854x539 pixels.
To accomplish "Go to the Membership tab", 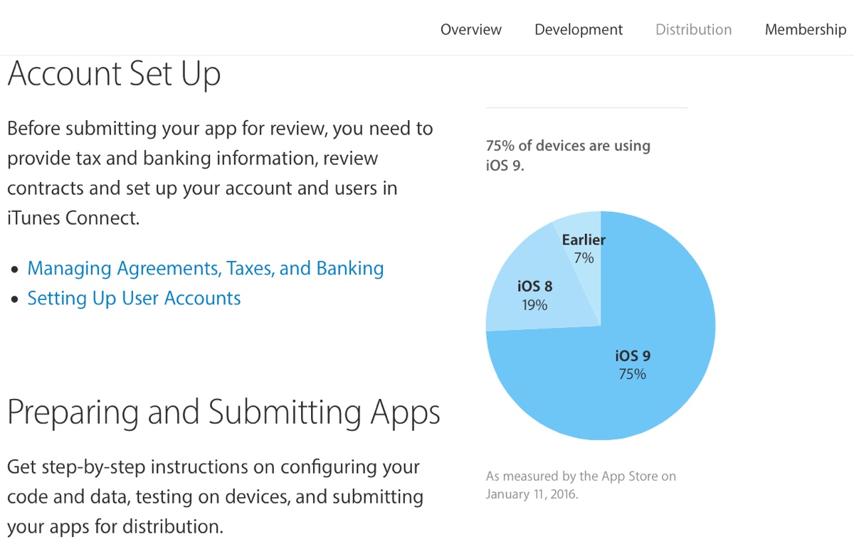I will 805,30.
